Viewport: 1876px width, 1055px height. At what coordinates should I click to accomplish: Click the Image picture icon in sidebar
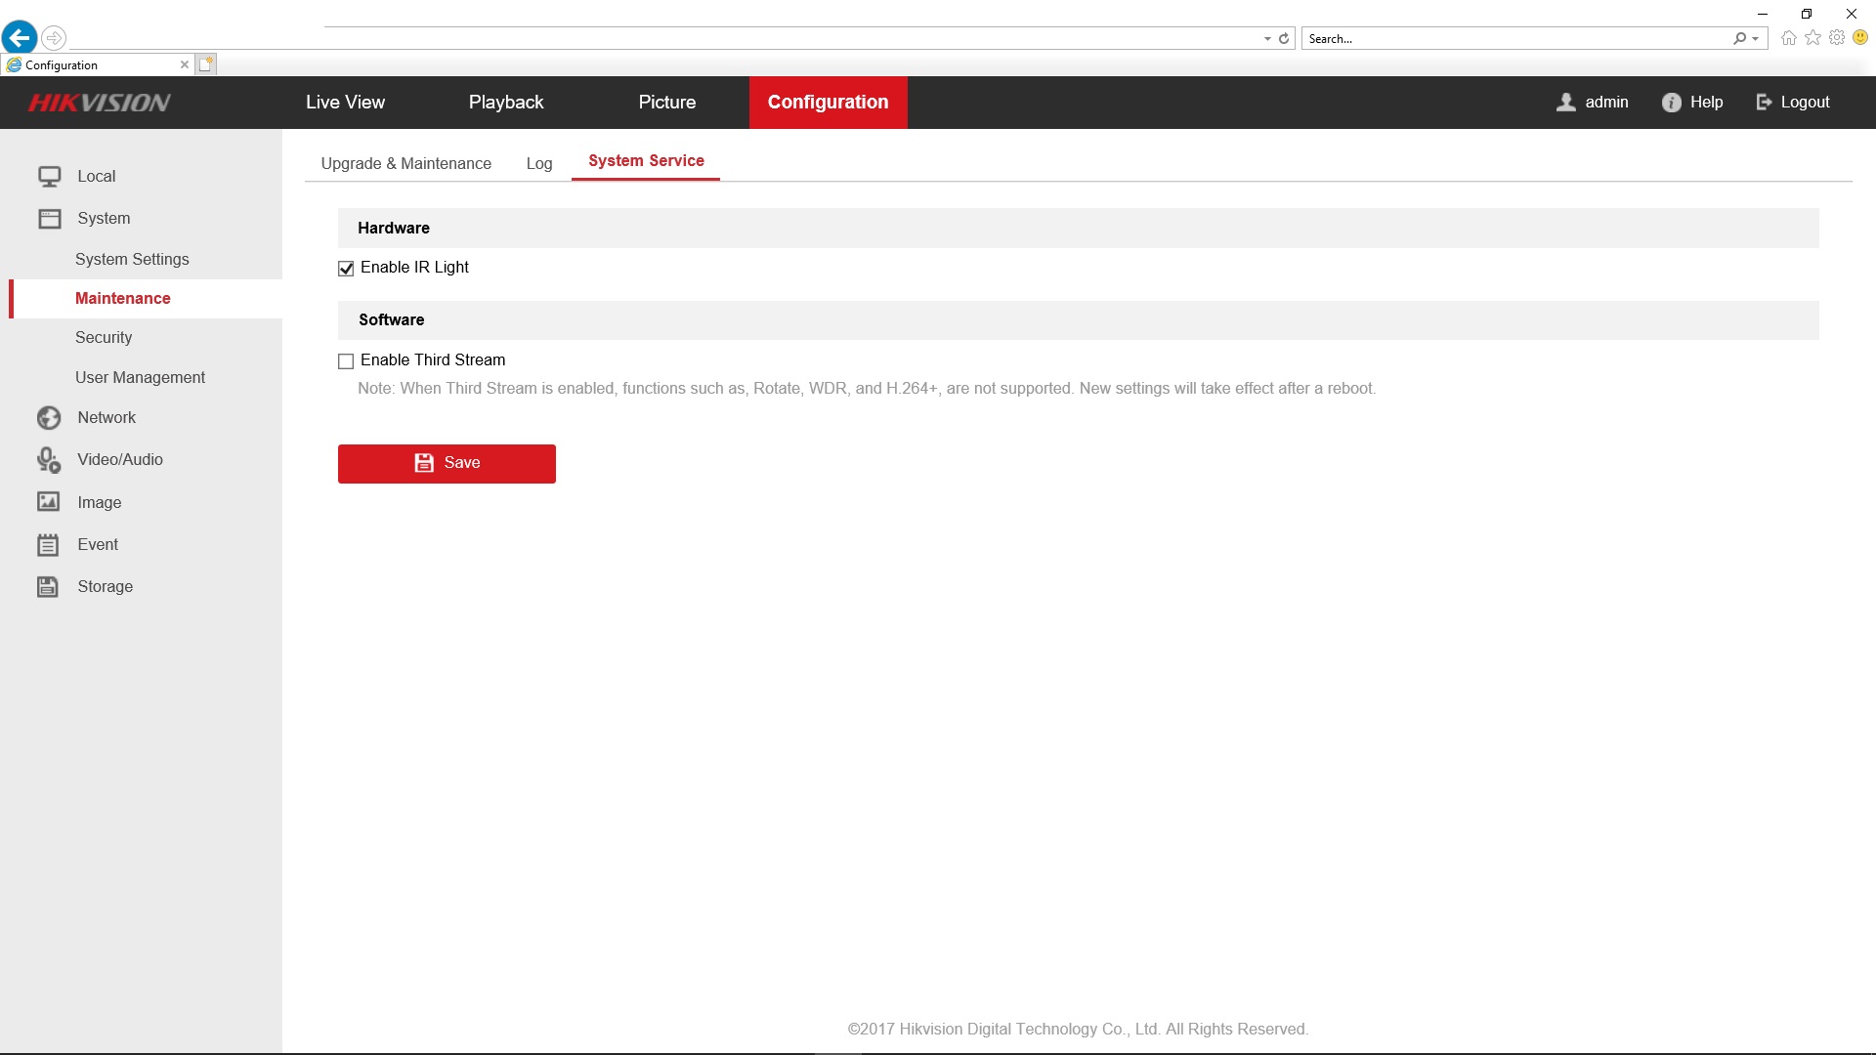pyautogui.click(x=49, y=502)
